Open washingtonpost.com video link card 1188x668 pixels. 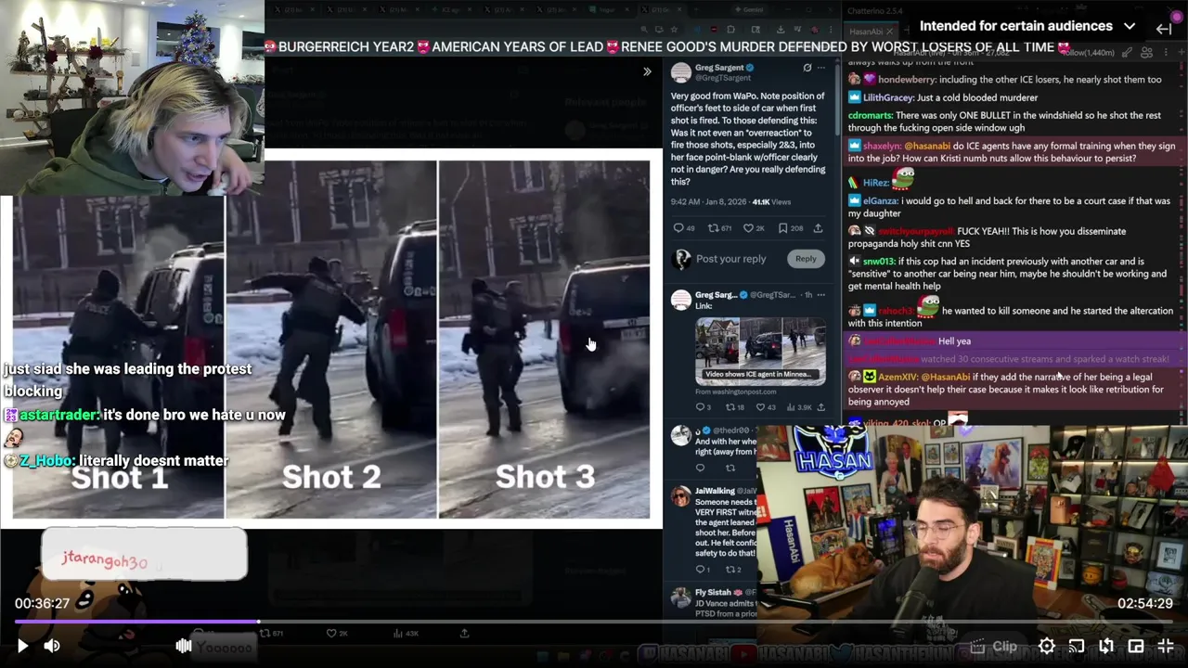pyautogui.click(x=760, y=351)
